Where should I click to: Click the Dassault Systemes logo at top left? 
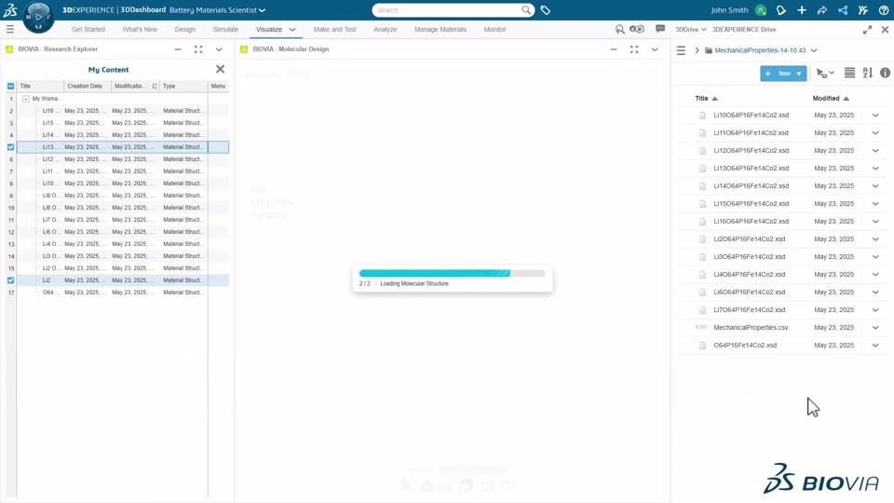click(10, 9)
